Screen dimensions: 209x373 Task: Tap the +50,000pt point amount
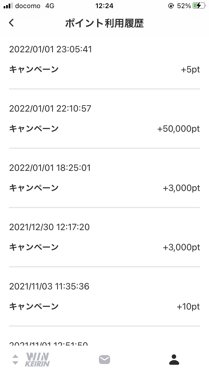(x=179, y=129)
